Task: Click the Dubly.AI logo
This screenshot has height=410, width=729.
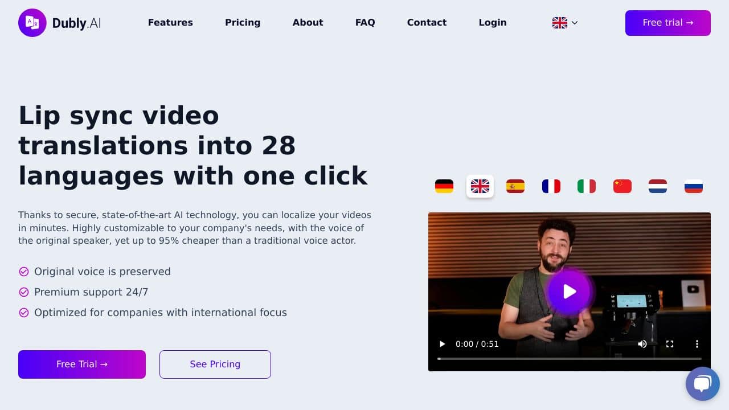Action: [x=60, y=23]
